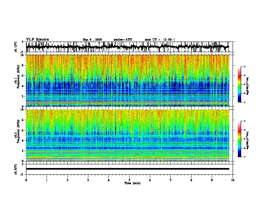This screenshot has height=202, width=262.
Task: Click the ch.1 colorbar log(PSD) unit label
Action: click(248, 86)
